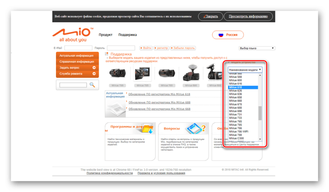329x192 pixels.
Task: Open the Программы и документы heading
Action: pyautogui.click(x=129, y=128)
